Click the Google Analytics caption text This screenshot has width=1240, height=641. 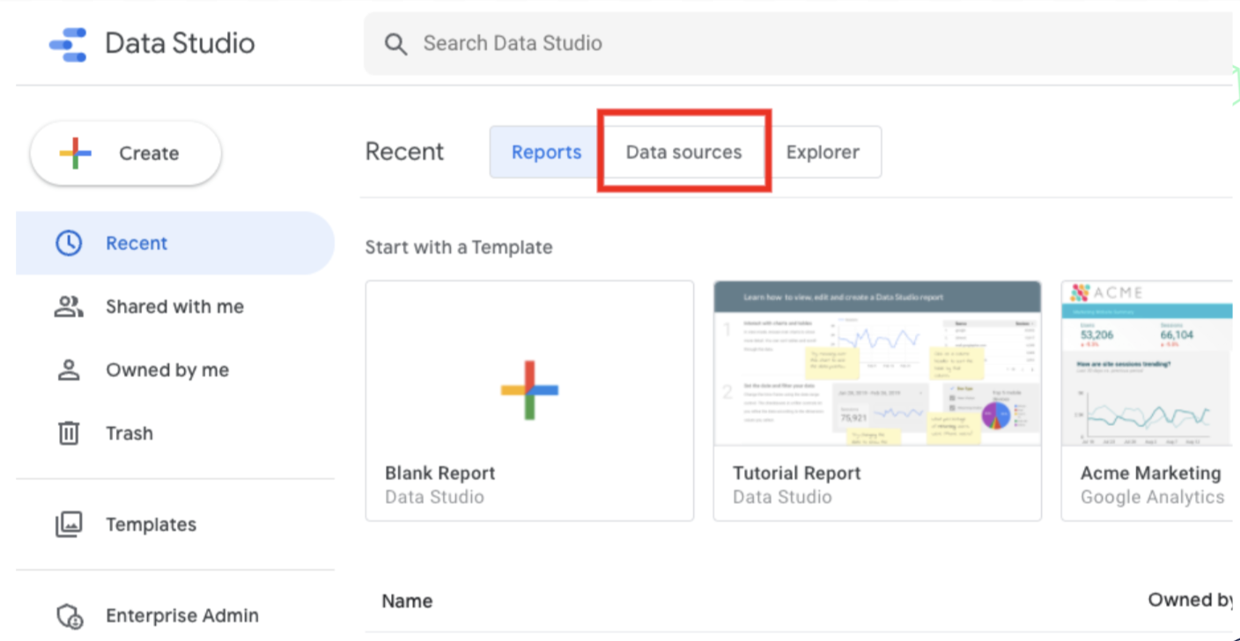pos(1153,497)
